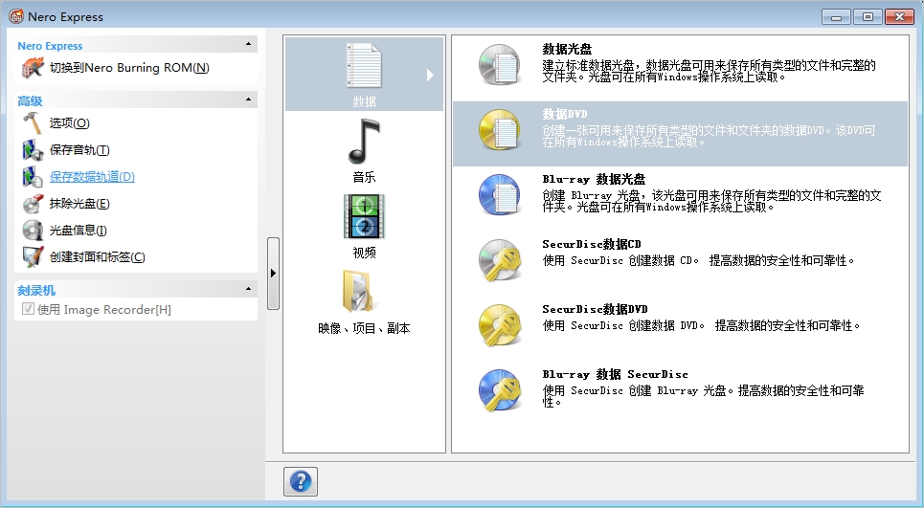
Task: Click the arrow next to 数据 category
Action: (x=430, y=75)
